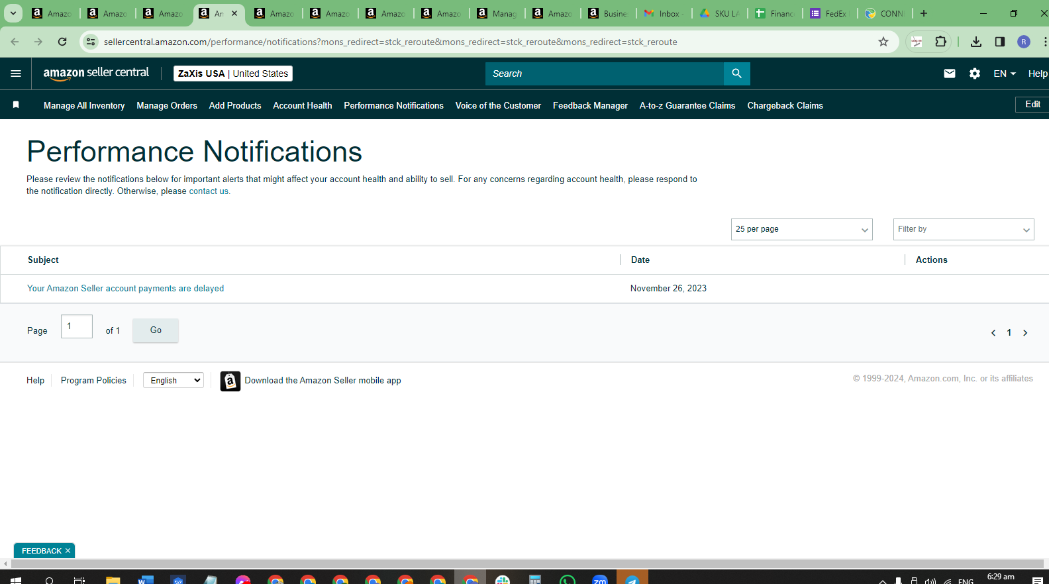The image size is (1049, 584).
Task: Switch to the FedEx browser tab
Action: tap(830, 13)
